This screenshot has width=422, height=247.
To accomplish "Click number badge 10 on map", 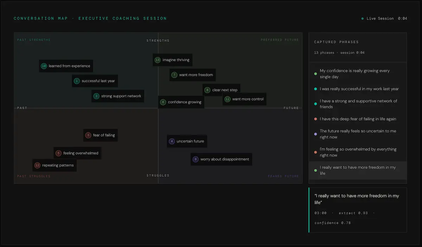I will click(44, 66).
